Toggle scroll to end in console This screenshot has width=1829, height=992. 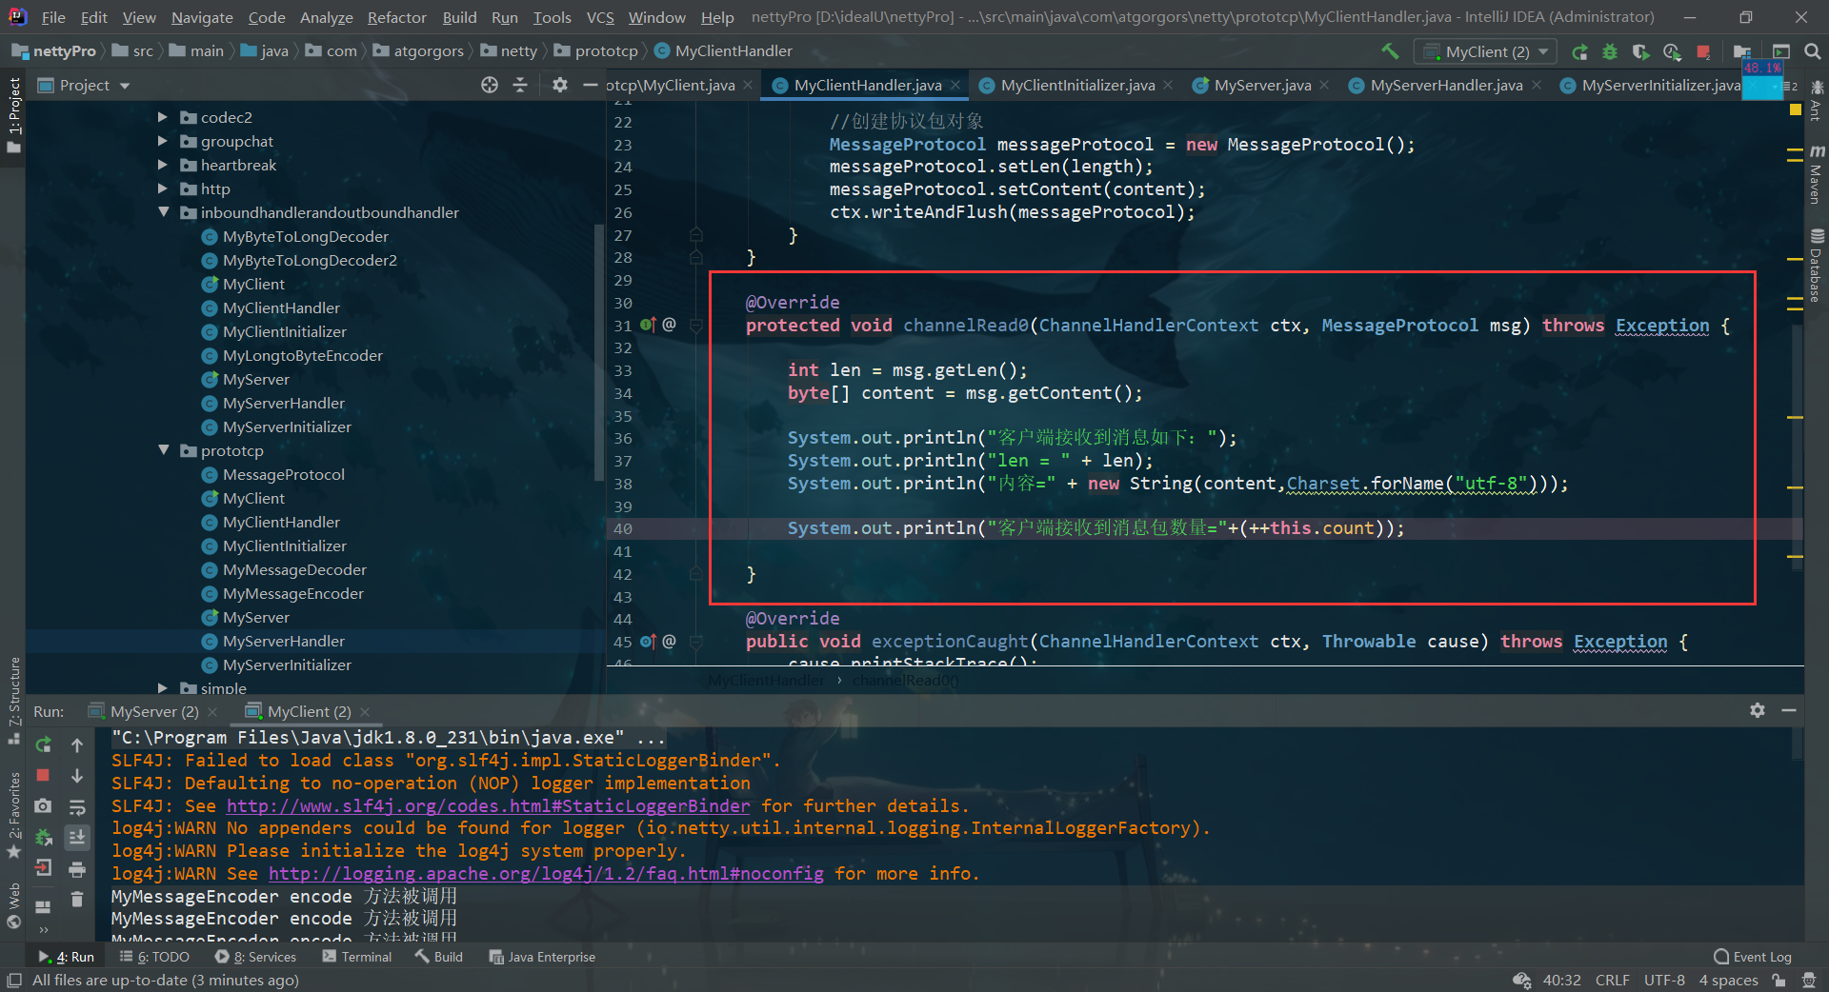[77, 837]
